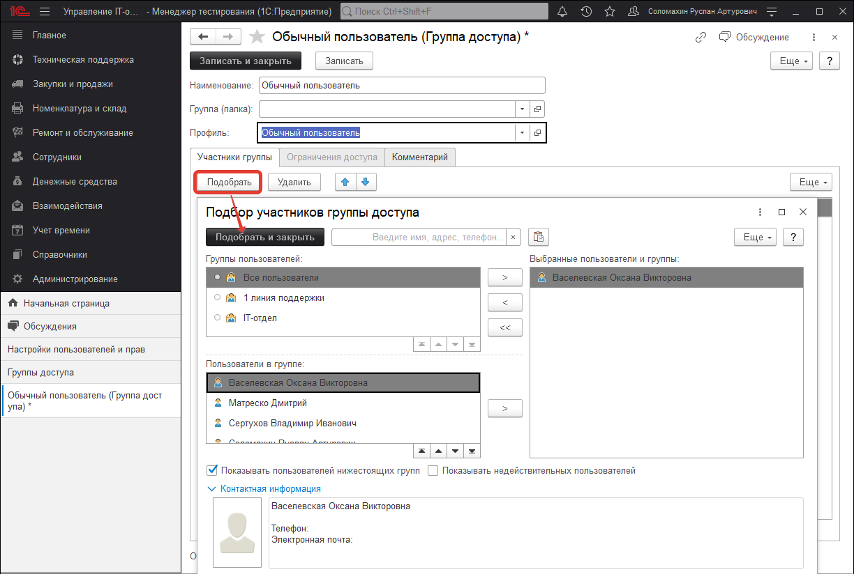Open the Профиль dropdown list
This screenshot has width=854, height=574.
pos(522,132)
